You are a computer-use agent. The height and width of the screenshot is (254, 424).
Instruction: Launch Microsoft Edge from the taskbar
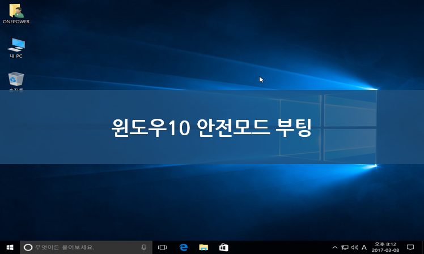pos(184,247)
